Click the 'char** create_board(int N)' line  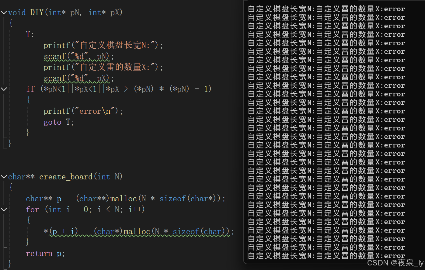[x=65, y=177]
